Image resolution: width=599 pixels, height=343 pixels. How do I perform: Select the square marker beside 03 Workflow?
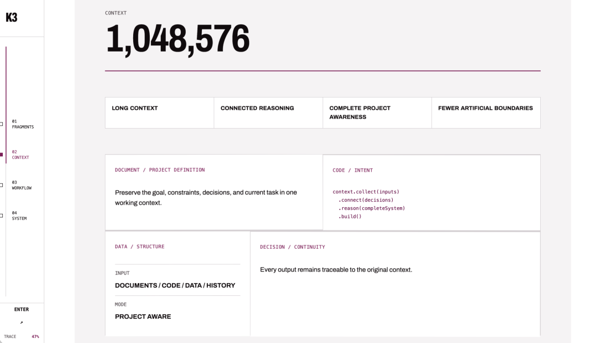tap(1, 185)
